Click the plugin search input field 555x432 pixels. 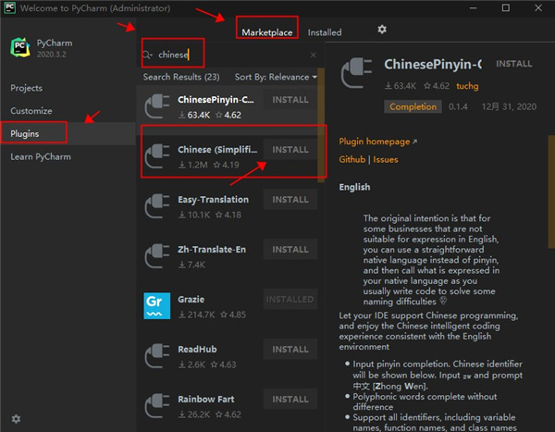pyautogui.click(x=231, y=56)
